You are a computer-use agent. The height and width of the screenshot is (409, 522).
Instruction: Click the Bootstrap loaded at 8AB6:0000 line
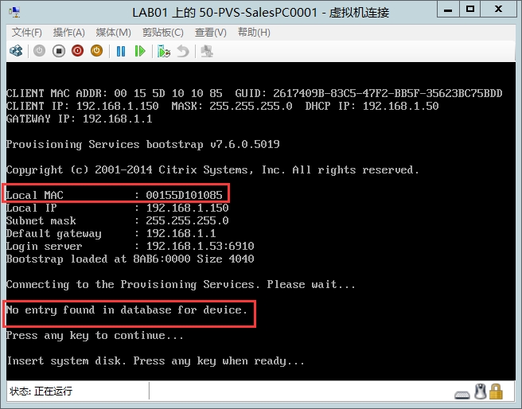pyautogui.click(x=130, y=259)
